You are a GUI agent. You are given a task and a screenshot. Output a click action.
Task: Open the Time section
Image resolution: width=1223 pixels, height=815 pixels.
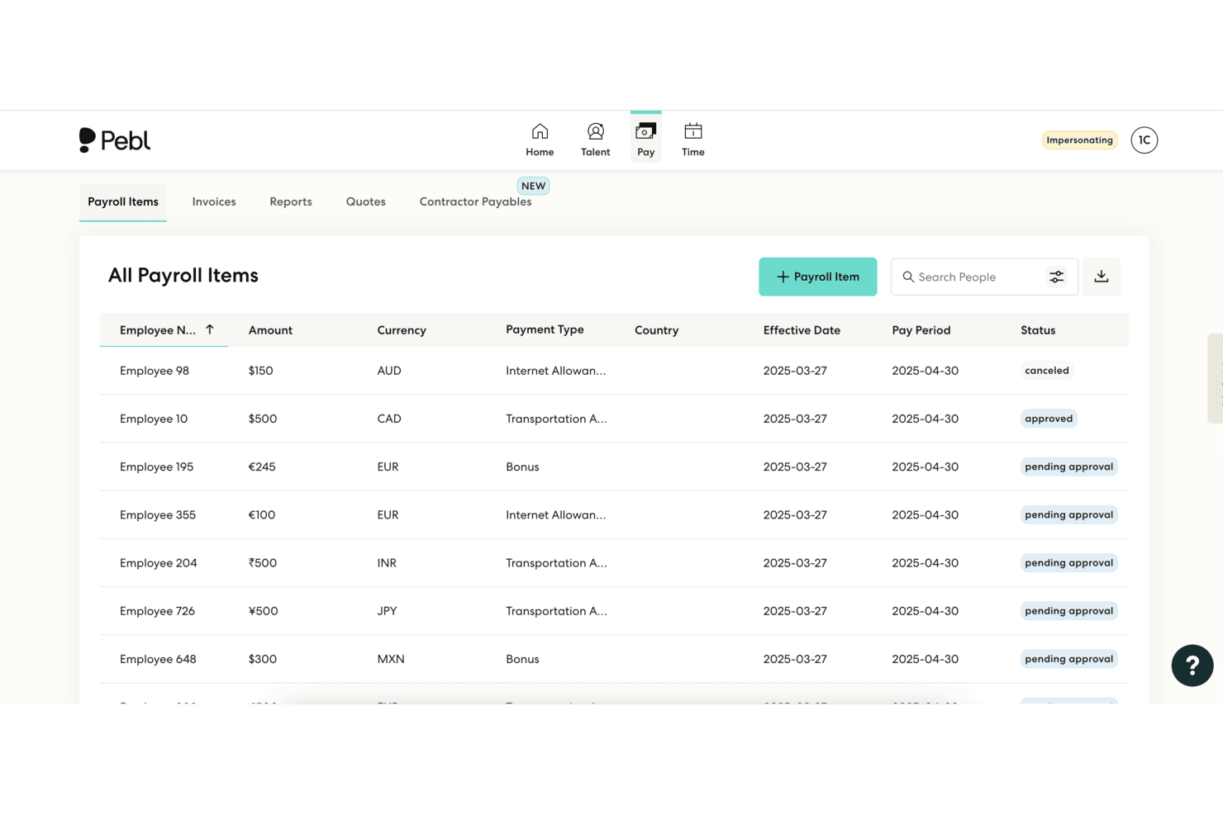(693, 140)
